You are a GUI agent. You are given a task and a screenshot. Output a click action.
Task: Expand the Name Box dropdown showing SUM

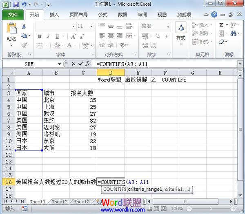click(x=59, y=64)
